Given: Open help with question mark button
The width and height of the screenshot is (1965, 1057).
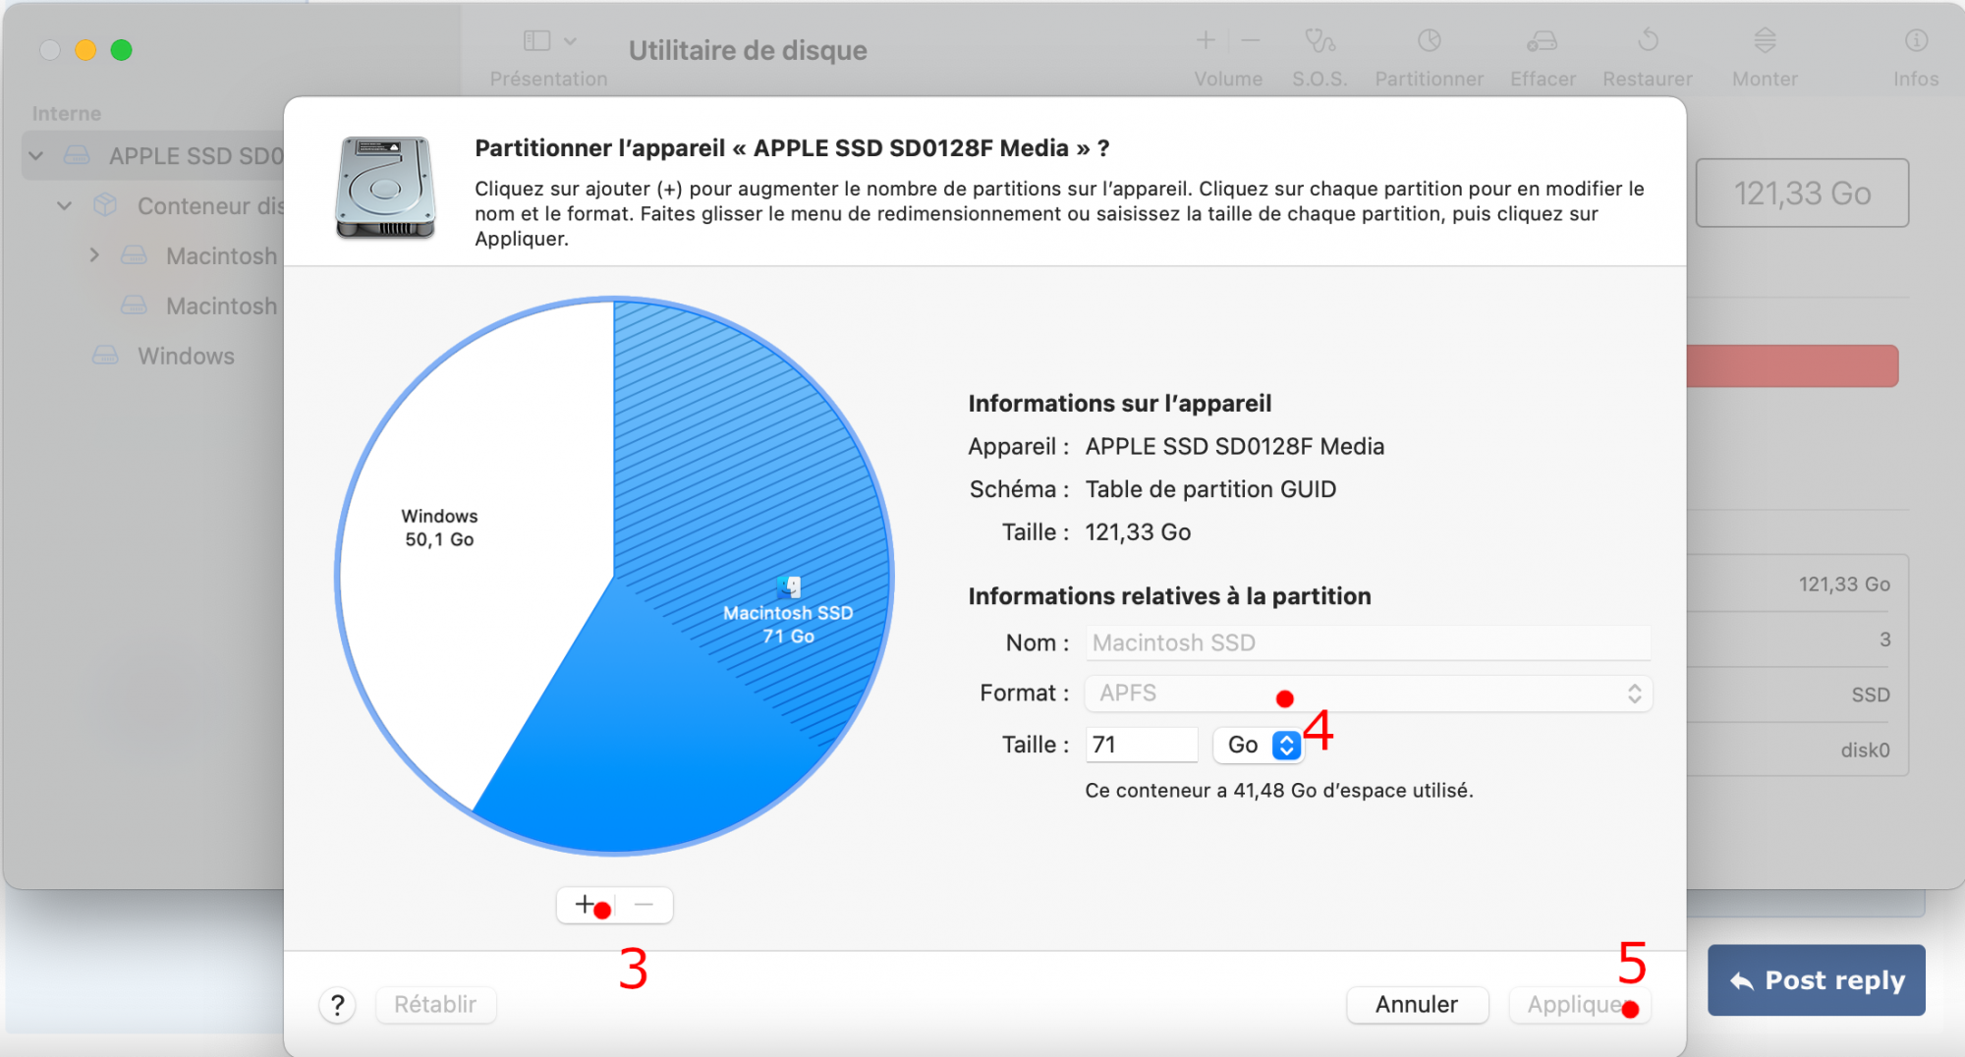Looking at the screenshot, I should tap(337, 1005).
